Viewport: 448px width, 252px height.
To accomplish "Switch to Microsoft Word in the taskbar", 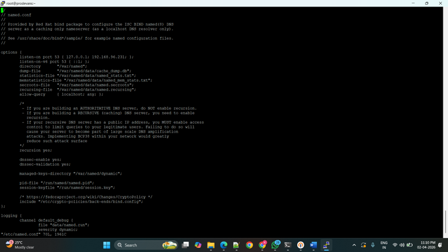I will pyautogui.click(x=313, y=245).
